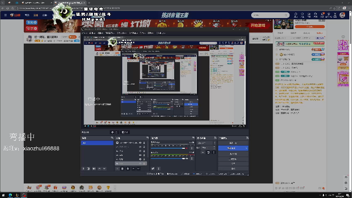The height and width of the screenshot is (198, 352).
Task: Pop out the Sources dock panel
Action: [147, 138]
